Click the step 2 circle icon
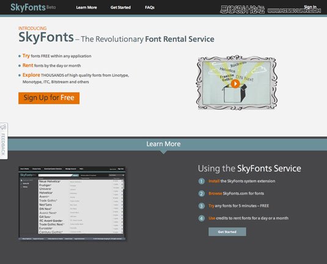The height and width of the screenshot is (264, 327). pyautogui.click(x=202, y=193)
